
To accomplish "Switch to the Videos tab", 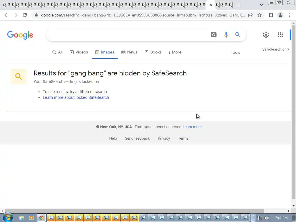I will tap(79, 52).
